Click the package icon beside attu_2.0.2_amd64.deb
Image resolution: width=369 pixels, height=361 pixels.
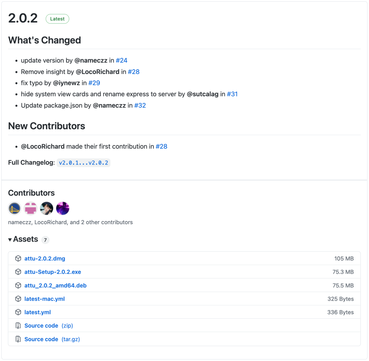[x=18, y=286]
